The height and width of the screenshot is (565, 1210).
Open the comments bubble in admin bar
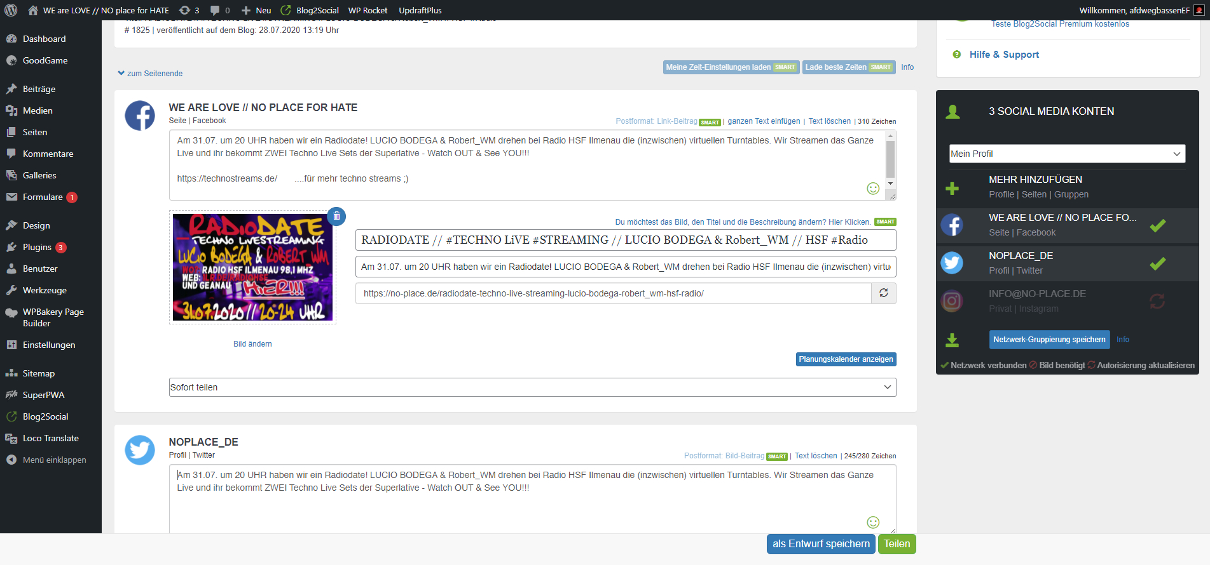220,10
